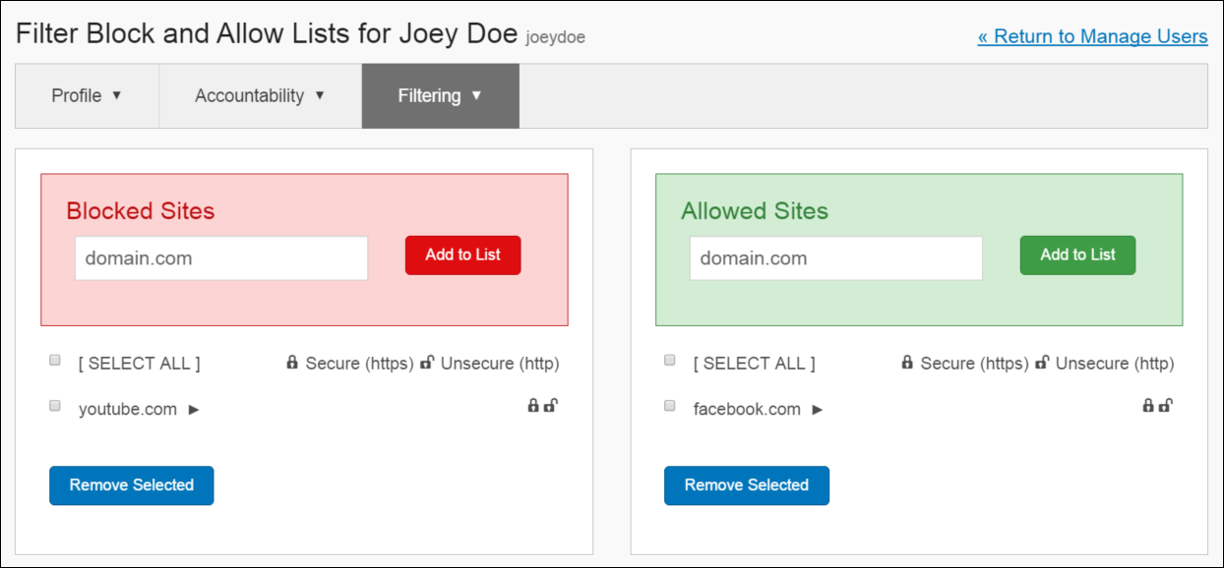
Task: Click the unsecure open-lock icon for youtube.com
Action: (x=551, y=405)
